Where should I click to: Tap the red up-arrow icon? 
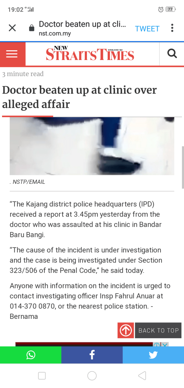click(x=126, y=330)
